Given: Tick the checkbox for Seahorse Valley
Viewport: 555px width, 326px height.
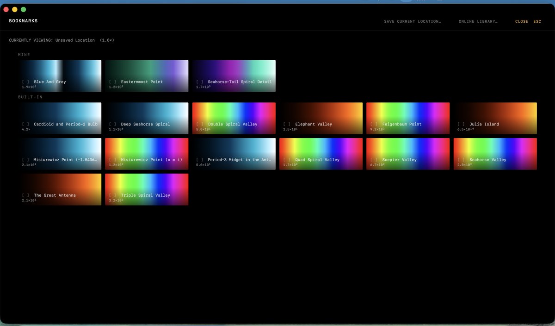Looking at the screenshot, I should click(461, 160).
